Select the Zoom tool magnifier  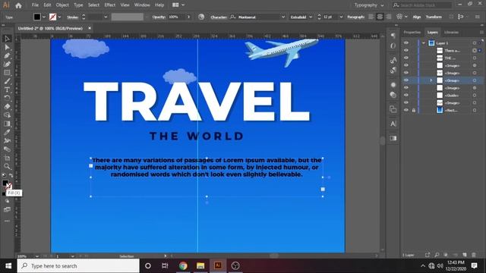click(7, 167)
